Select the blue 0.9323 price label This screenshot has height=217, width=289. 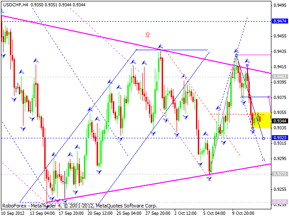pyautogui.click(x=280, y=137)
